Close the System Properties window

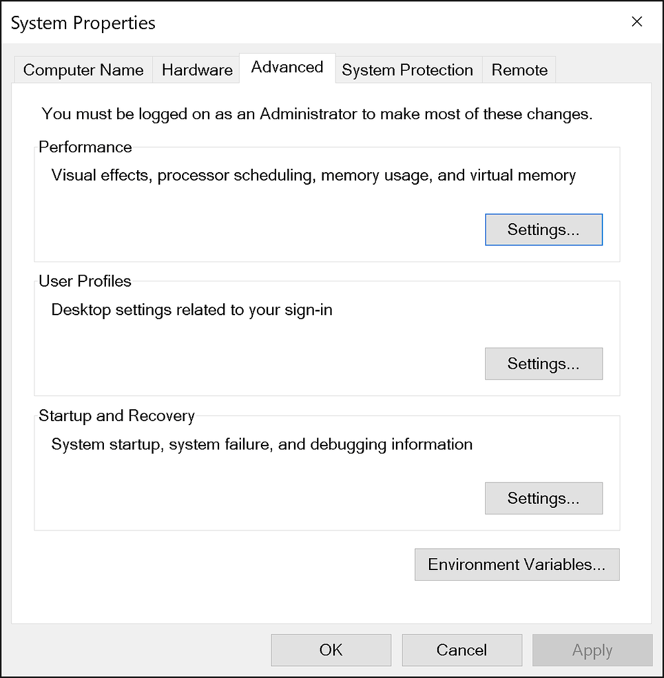636,22
